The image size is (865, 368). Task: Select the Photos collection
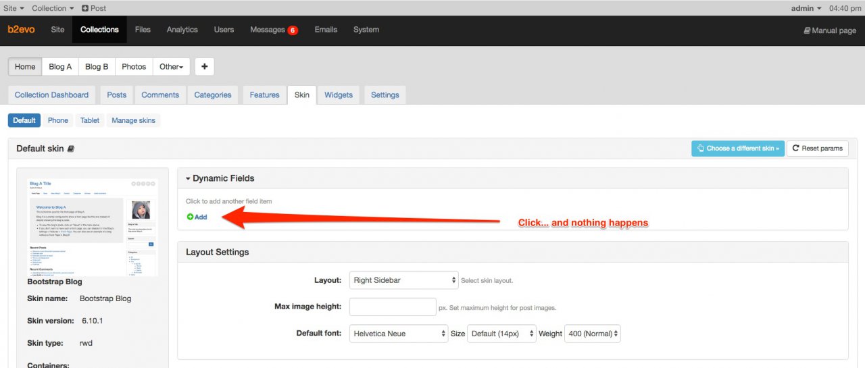click(134, 67)
